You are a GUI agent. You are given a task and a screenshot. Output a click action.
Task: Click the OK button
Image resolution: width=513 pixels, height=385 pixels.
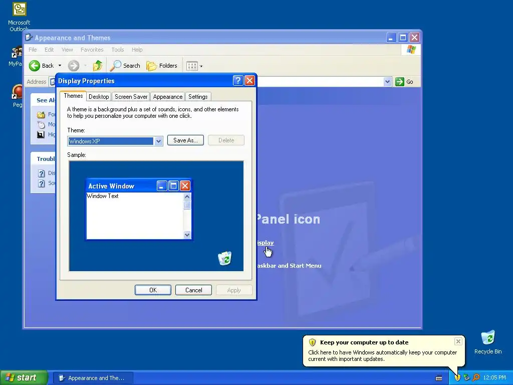[153, 290]
